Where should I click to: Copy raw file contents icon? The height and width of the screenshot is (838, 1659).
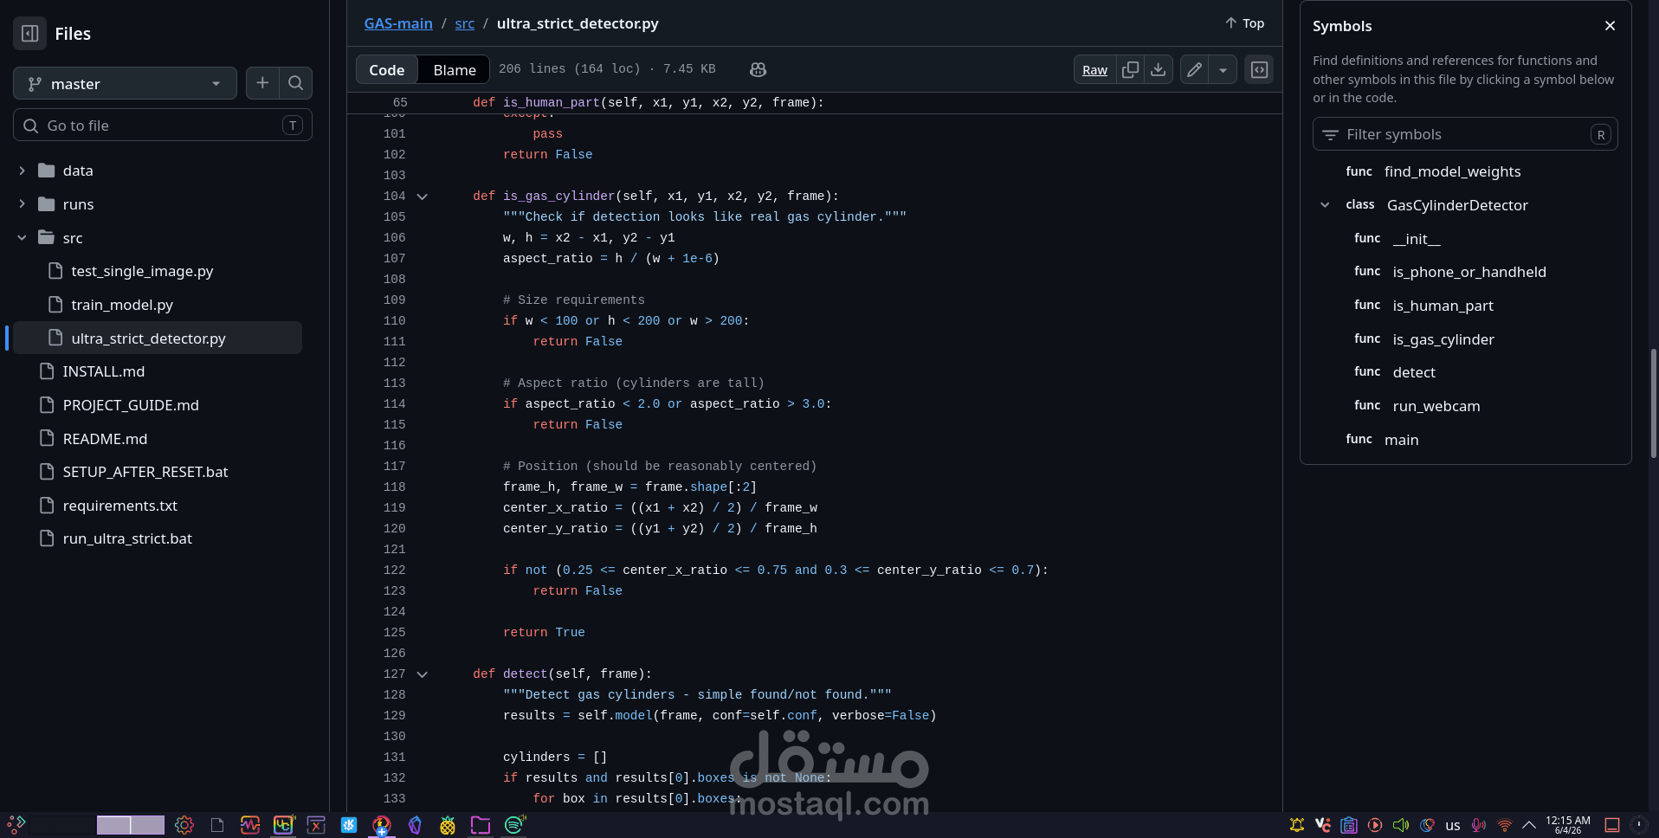click(x=1130, y=69)
